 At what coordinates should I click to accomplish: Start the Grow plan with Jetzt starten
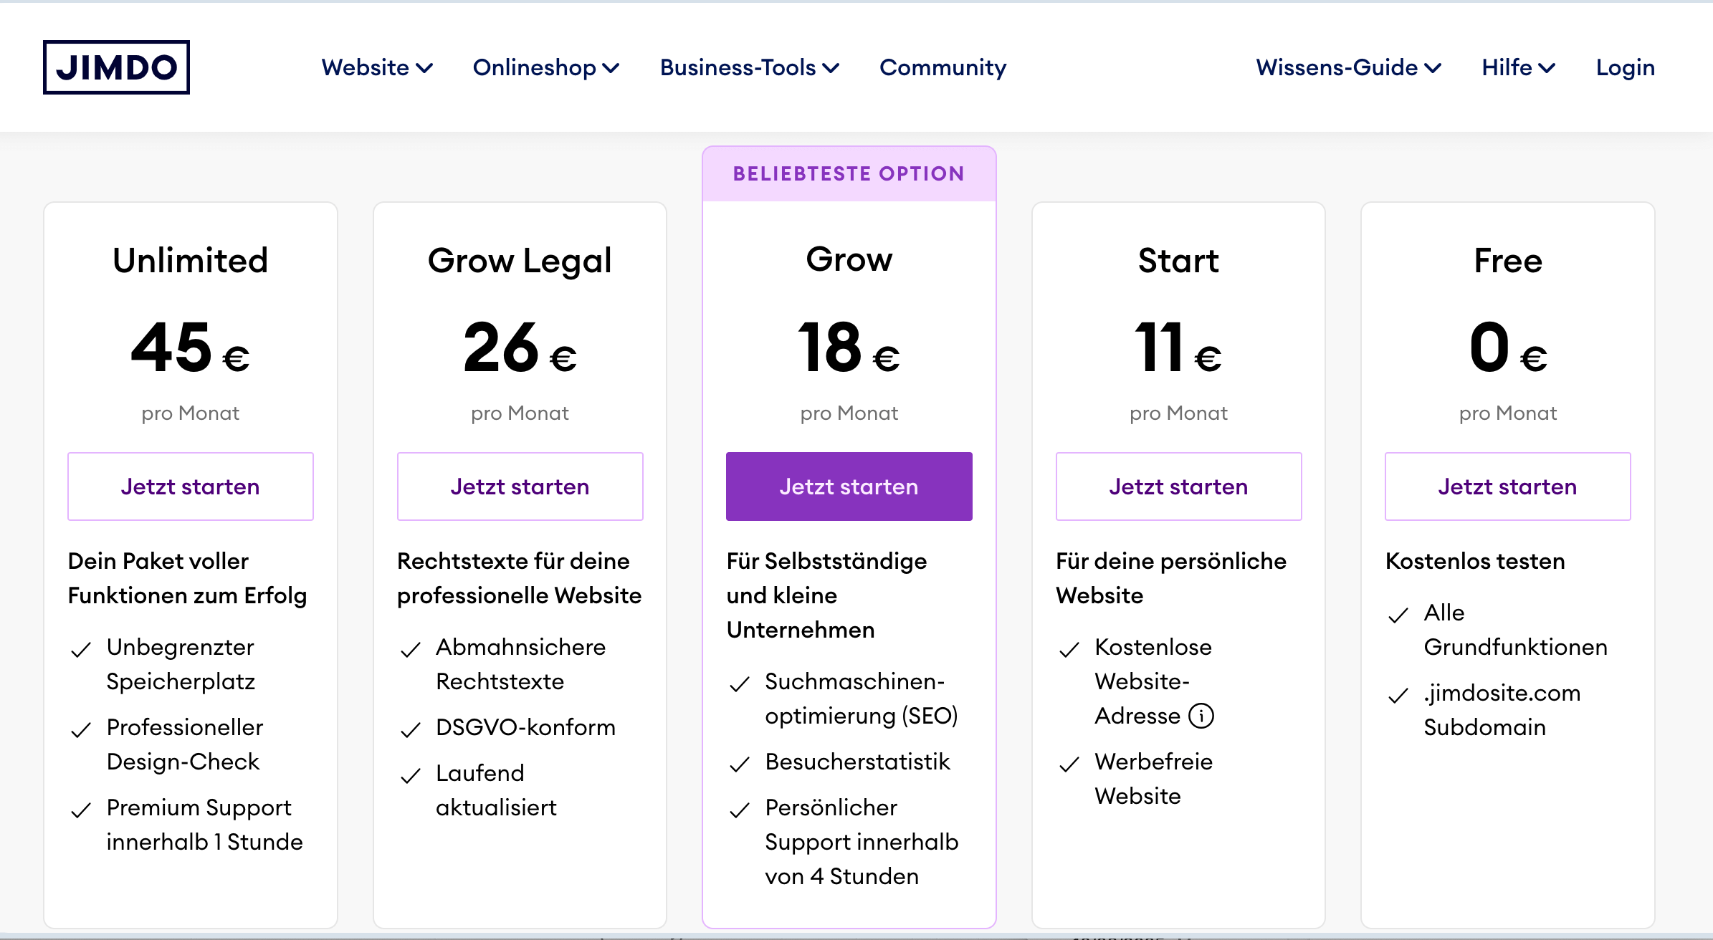849,486
